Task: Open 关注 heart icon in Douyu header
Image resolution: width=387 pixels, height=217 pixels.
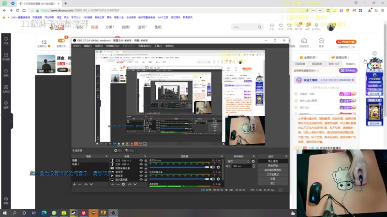Action: pos(281,27)
